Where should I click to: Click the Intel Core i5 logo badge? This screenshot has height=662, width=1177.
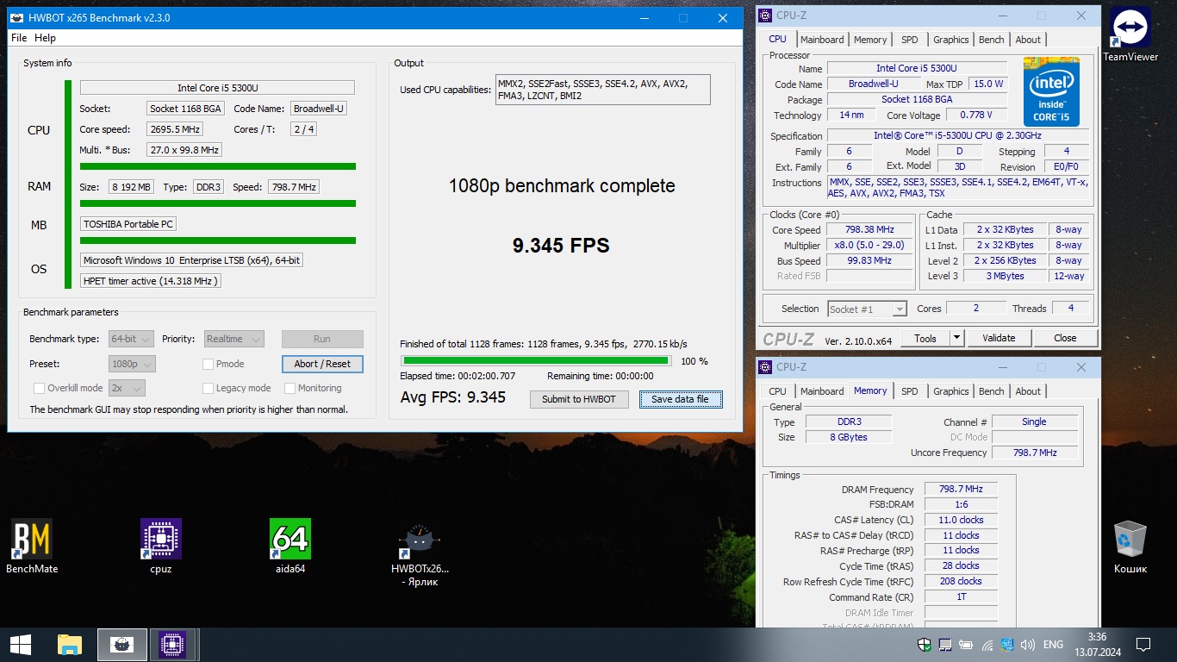click(1051, 91)
